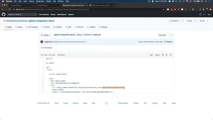Screen dimensions: 213x120
Task: Open Wi-Fi status menu
Action: coord(187,1)
